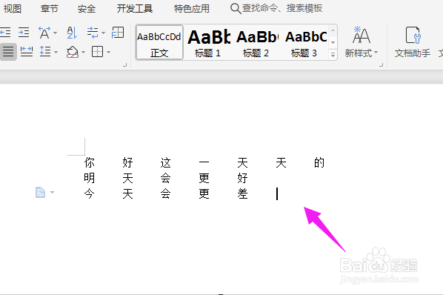This screenshot has height=295, width=443.
Task: Click the distributed alignment icon
Action: (x=27, y=52)
